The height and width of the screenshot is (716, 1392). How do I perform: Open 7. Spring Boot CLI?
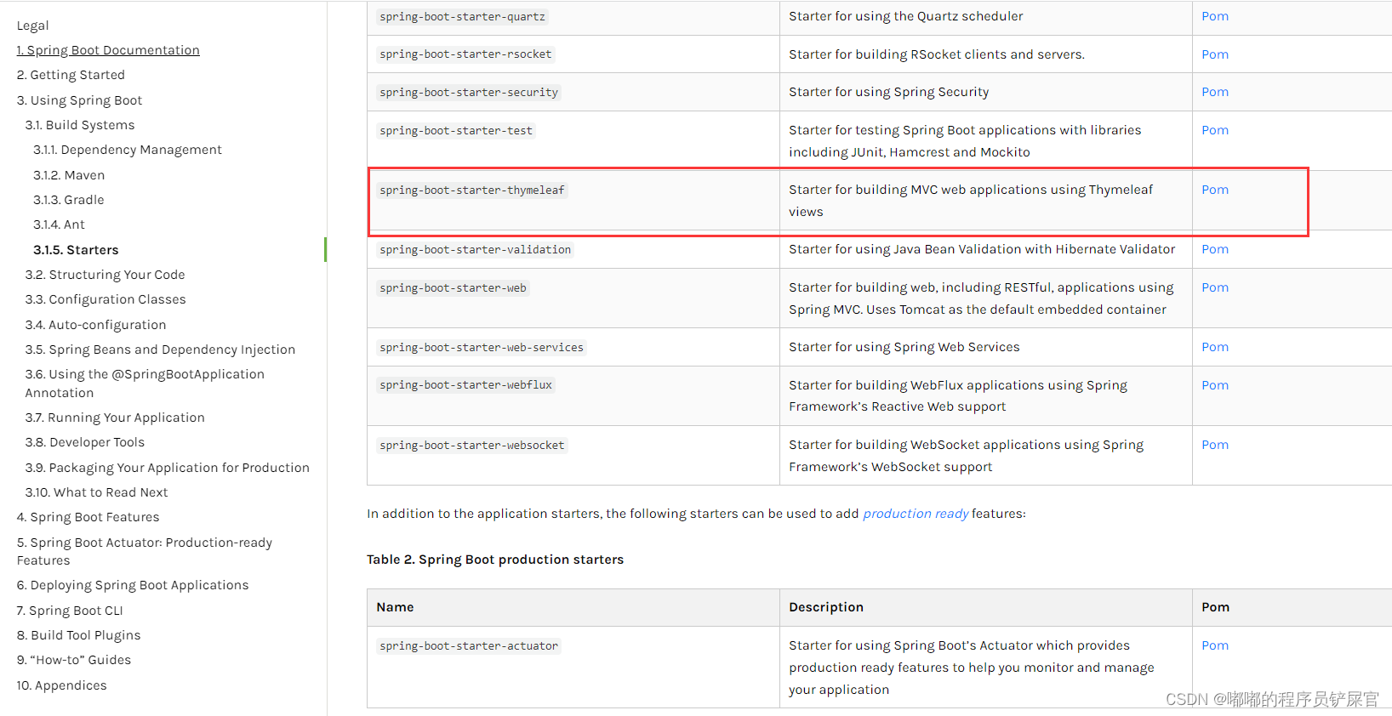click(x=70, y=611)
